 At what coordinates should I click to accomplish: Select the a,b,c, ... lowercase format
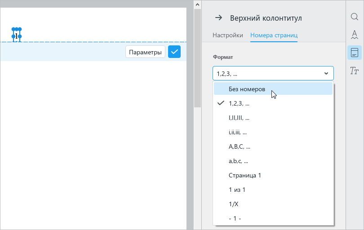[238, 161]
